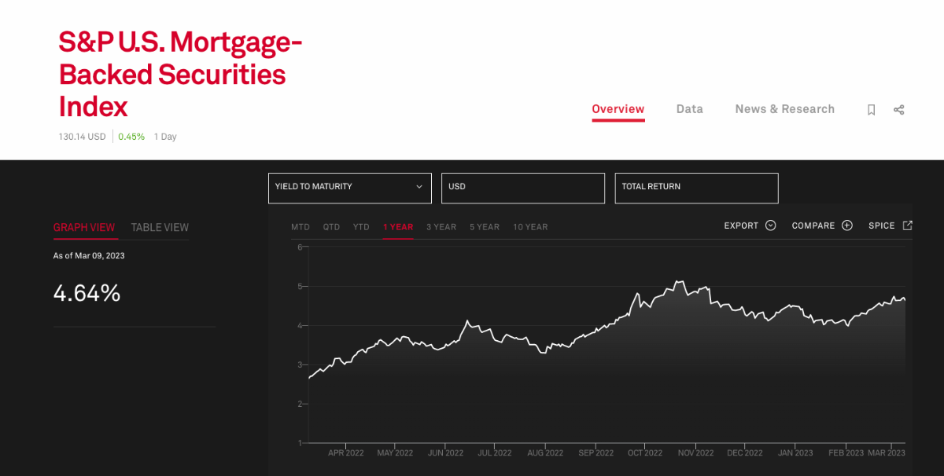The height and width of the screenshot is (476, 944).
Task: Click the JUL 2022 axis label
Action: (x=495, y=453)
